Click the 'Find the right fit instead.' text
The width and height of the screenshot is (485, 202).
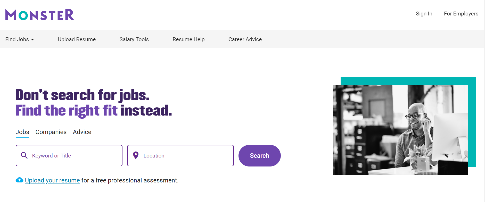(x=94, y=111)
